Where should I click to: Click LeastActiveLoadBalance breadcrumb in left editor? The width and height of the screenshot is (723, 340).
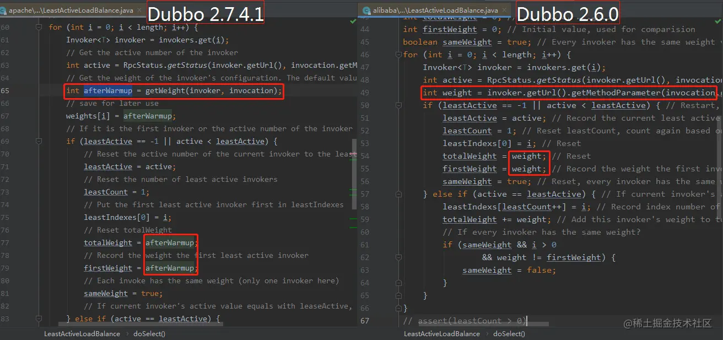(82, 333)
